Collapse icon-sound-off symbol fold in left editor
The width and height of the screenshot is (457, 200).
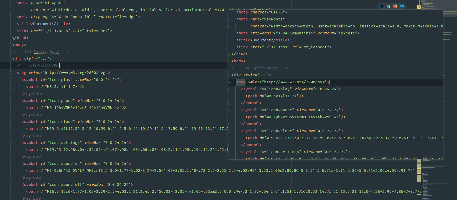[11, 184]
